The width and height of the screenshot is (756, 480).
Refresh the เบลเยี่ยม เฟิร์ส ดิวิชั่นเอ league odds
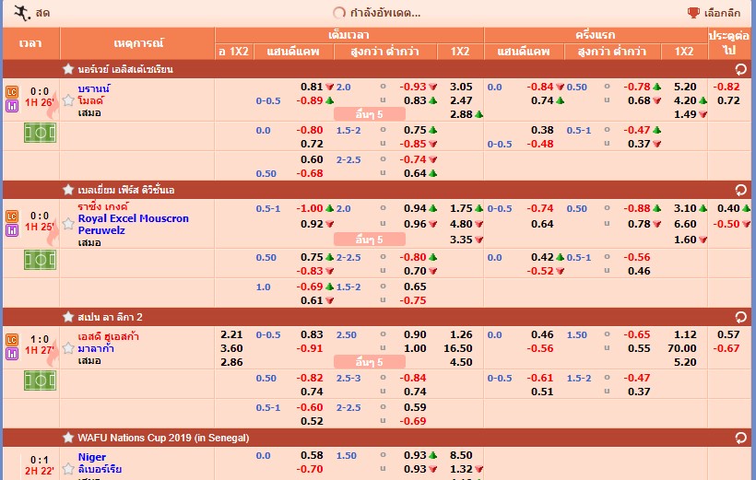point(740,191)
